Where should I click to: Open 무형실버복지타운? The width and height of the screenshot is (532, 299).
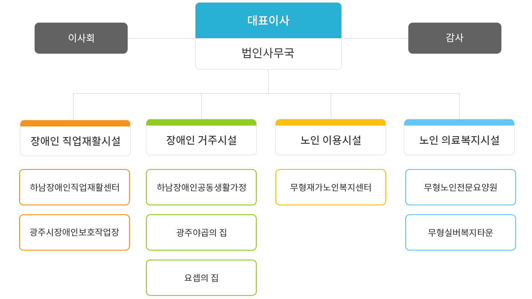[x=461, y=232]
